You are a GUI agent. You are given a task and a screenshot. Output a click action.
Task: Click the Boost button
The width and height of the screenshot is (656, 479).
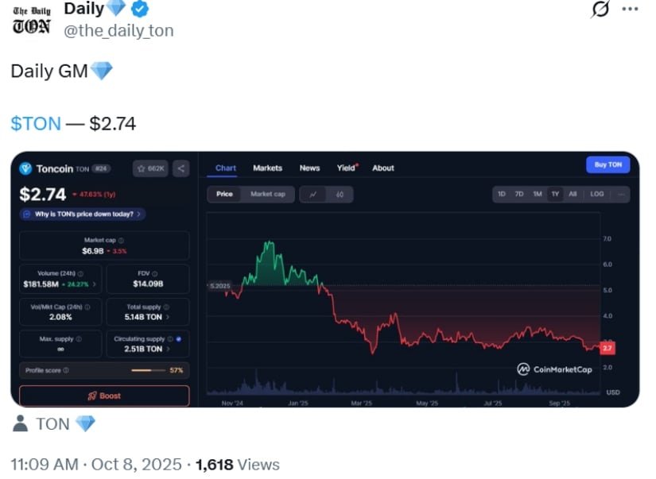pos(104,396)
